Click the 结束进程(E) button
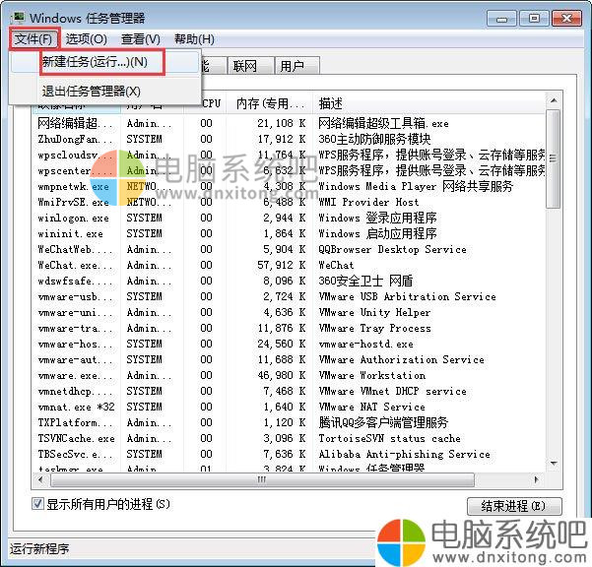Image resolution: width=592 pixels, height=567 pixels. (514, 506)
